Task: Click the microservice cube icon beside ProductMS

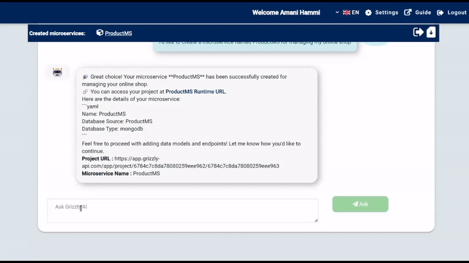Action: 100,33
